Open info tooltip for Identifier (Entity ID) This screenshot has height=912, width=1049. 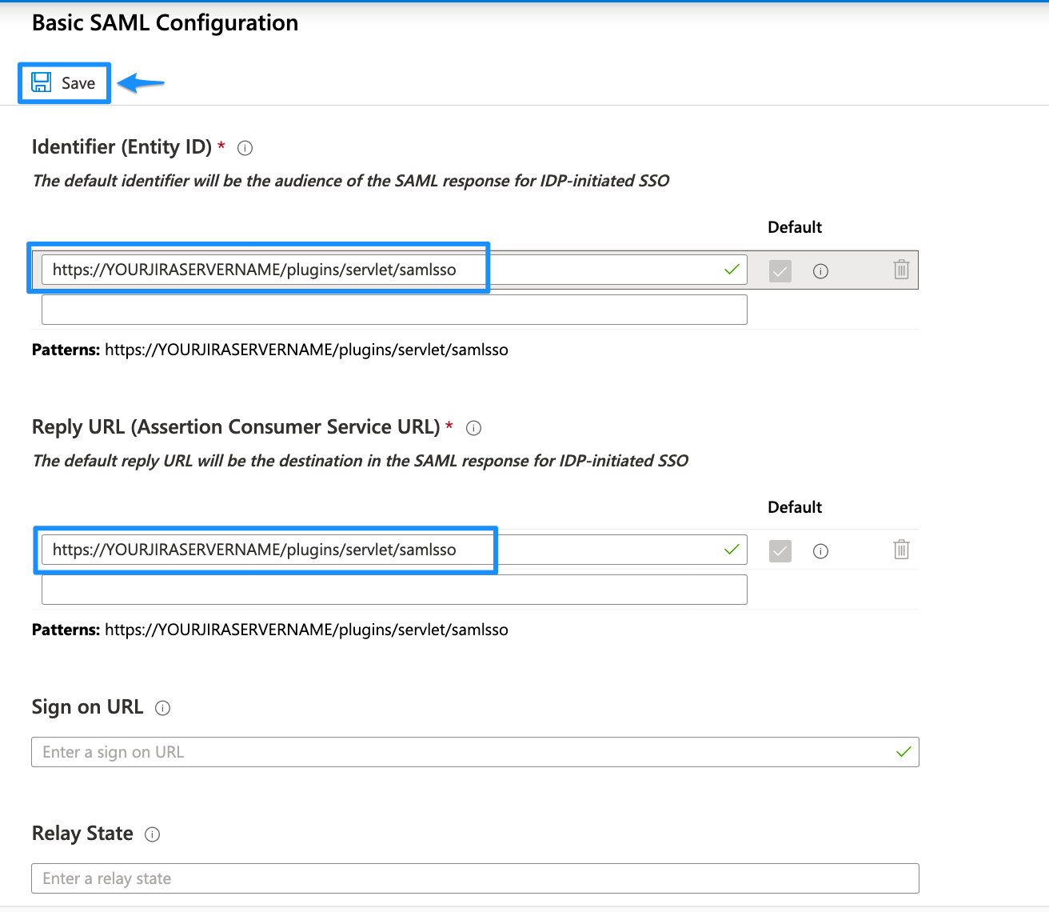(x=245, y=148)
